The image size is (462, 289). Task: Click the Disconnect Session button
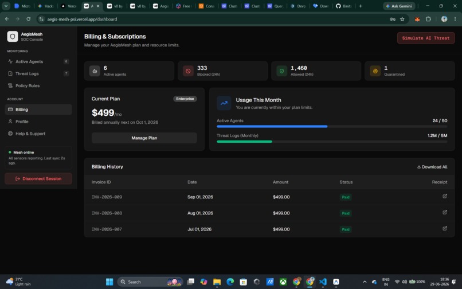click(38, 179)
